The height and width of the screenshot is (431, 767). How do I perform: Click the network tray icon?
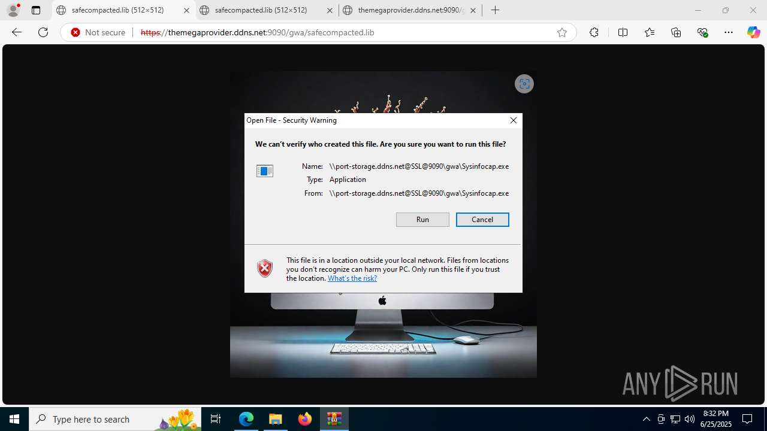[x=675, y=419]
